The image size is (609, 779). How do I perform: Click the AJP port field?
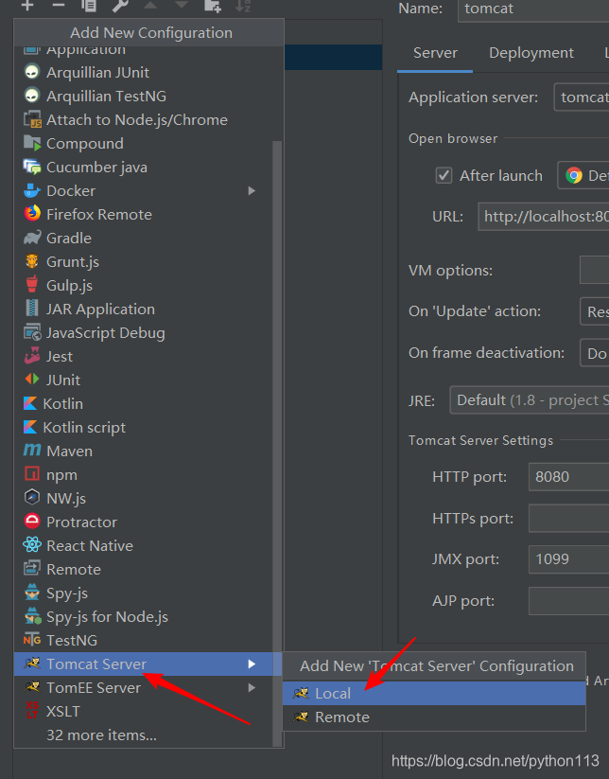tap(568, 601)
